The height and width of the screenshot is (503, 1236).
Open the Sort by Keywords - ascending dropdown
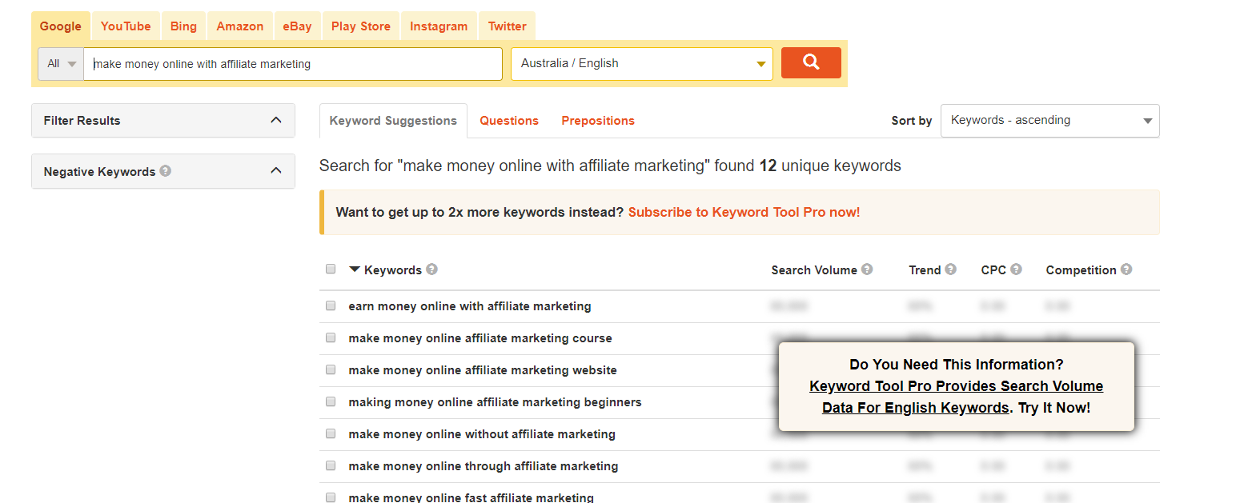coord(1049,121)
